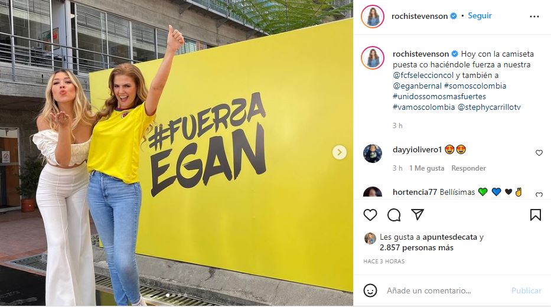551x307 pixels.
Task: Click the Seguir follow link
Action: (x=480, y=16)
